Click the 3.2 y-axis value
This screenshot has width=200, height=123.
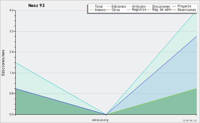(11, 31)
